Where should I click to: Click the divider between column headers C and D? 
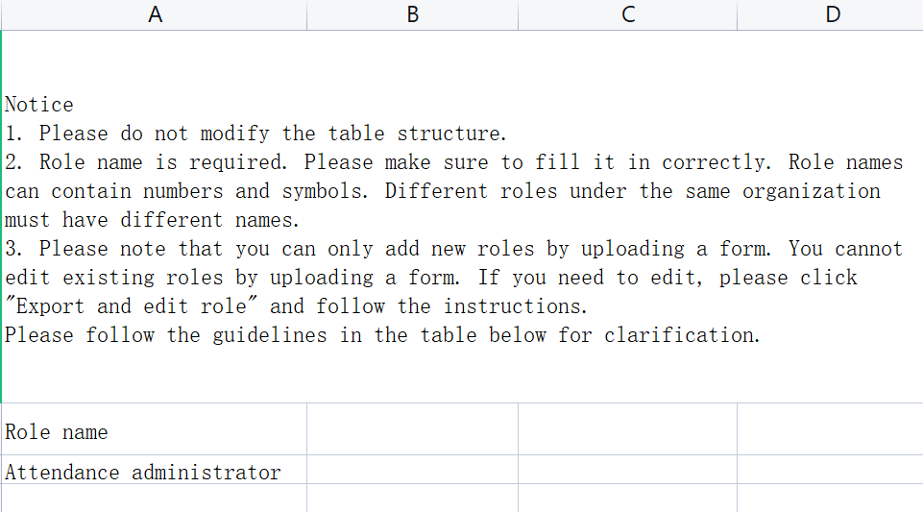(x=738, y=14)
